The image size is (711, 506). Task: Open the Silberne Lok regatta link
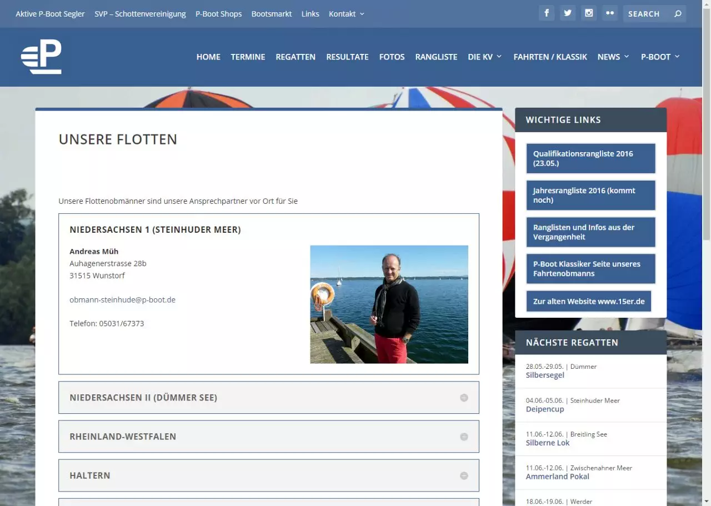click(x=548, y=443)
